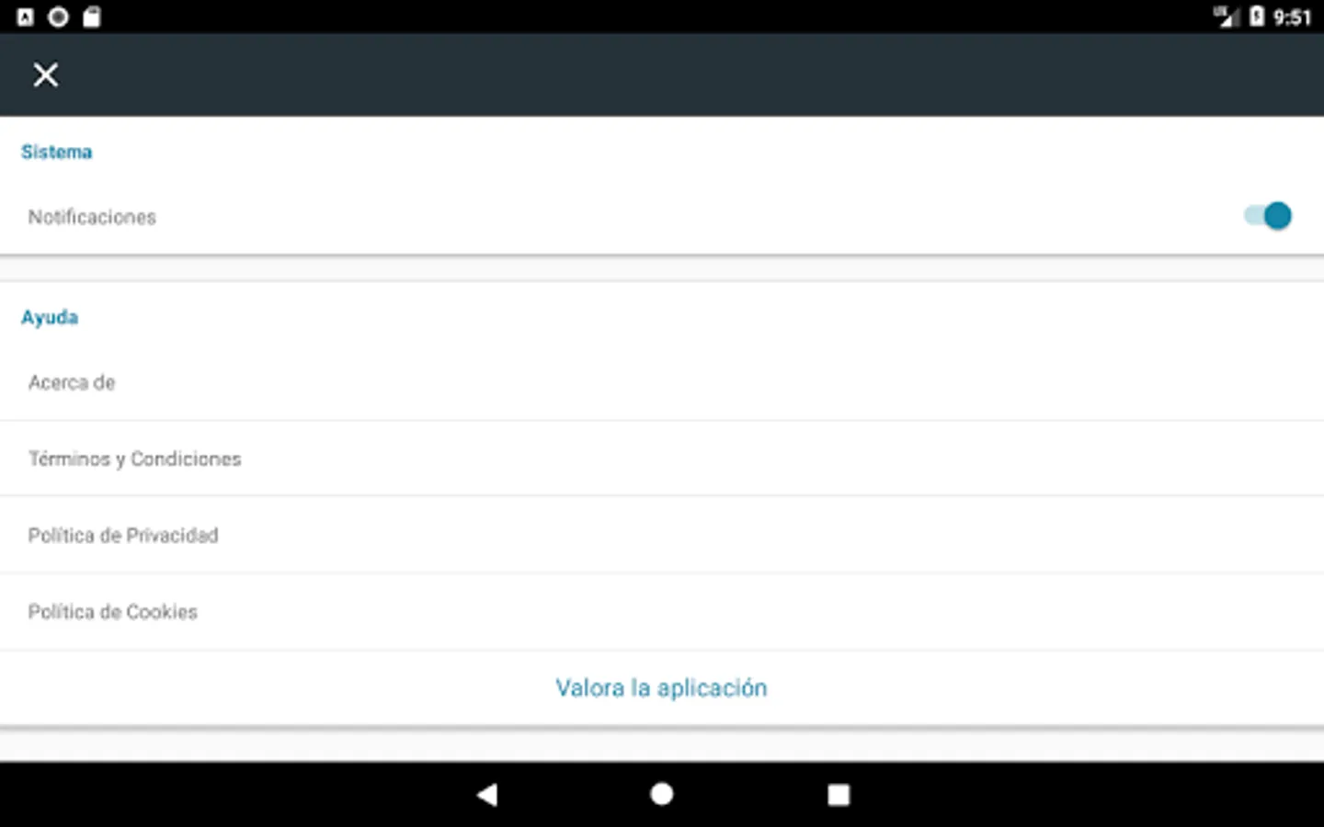Tap the recent apps square button

(x=839, y=795)
